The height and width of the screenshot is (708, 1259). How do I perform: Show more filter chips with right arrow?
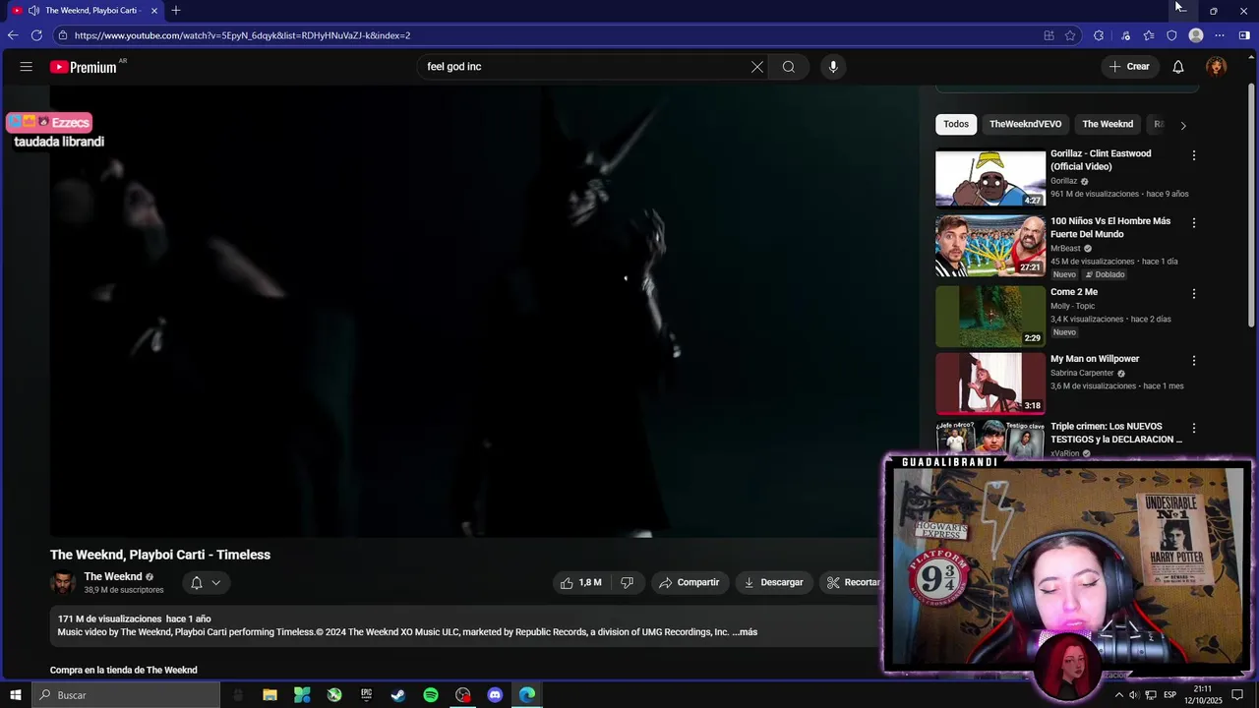[x=1183, y=125]
